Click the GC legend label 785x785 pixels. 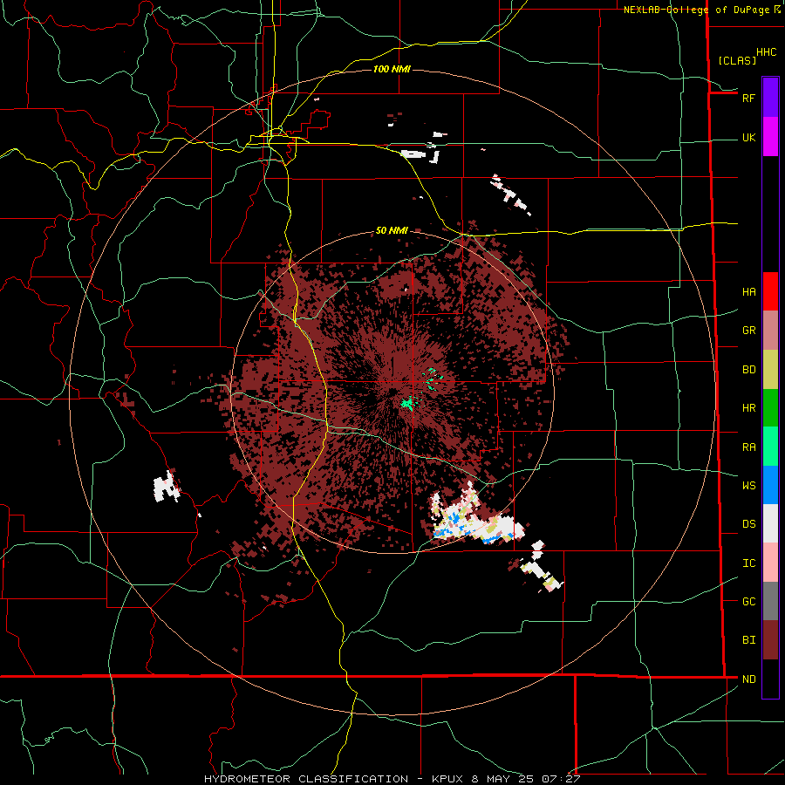click(x=748, y=602)
